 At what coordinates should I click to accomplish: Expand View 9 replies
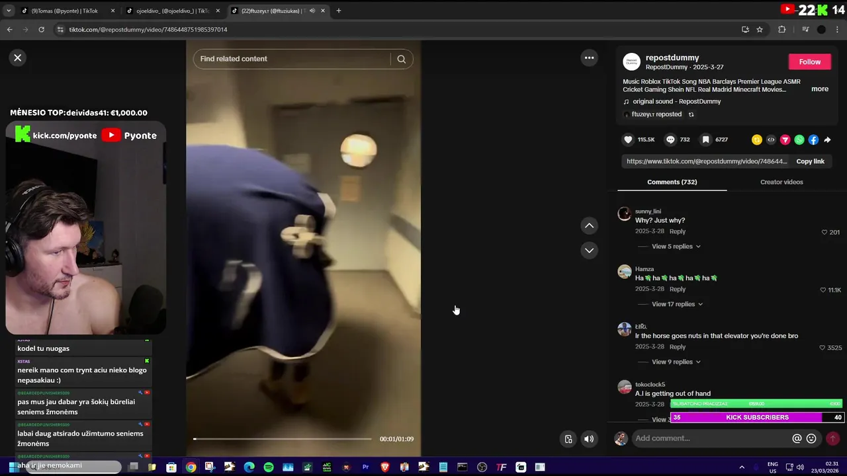point(676,362)
